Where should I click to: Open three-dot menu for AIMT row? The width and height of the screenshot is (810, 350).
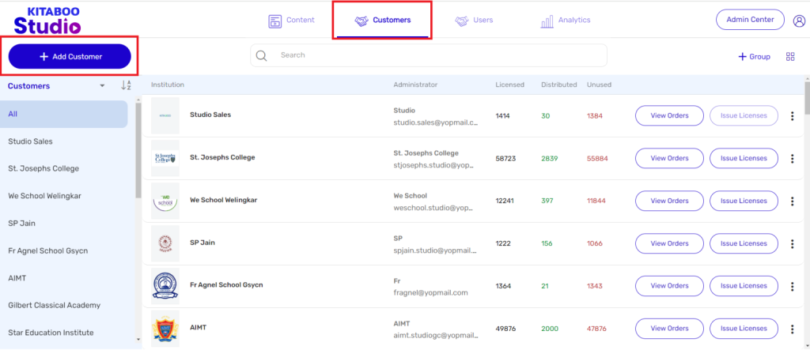pos(792,329)
